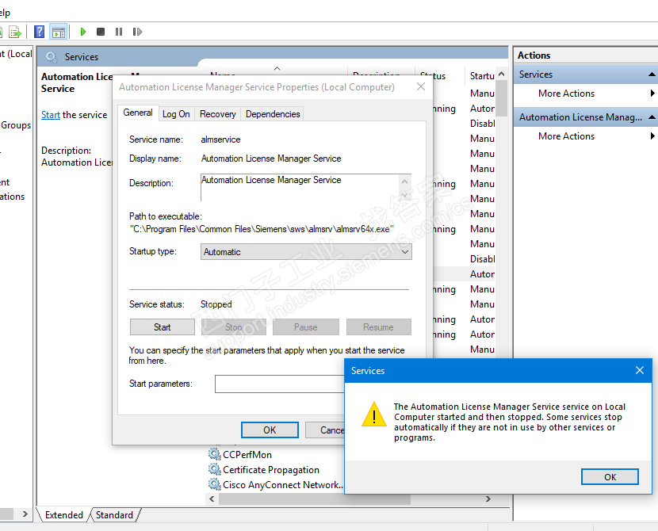Select the CCPerfMon service gear icon
Image resolution: width=658 pixels, height=531 pixels.
214,454
